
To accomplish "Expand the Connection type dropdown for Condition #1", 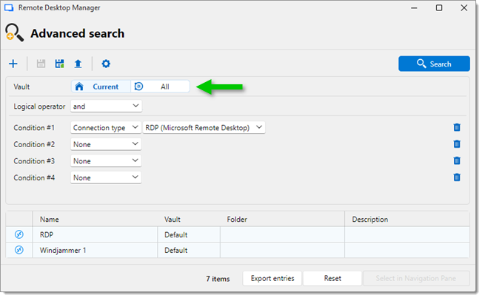I will [x=106, y=127].
